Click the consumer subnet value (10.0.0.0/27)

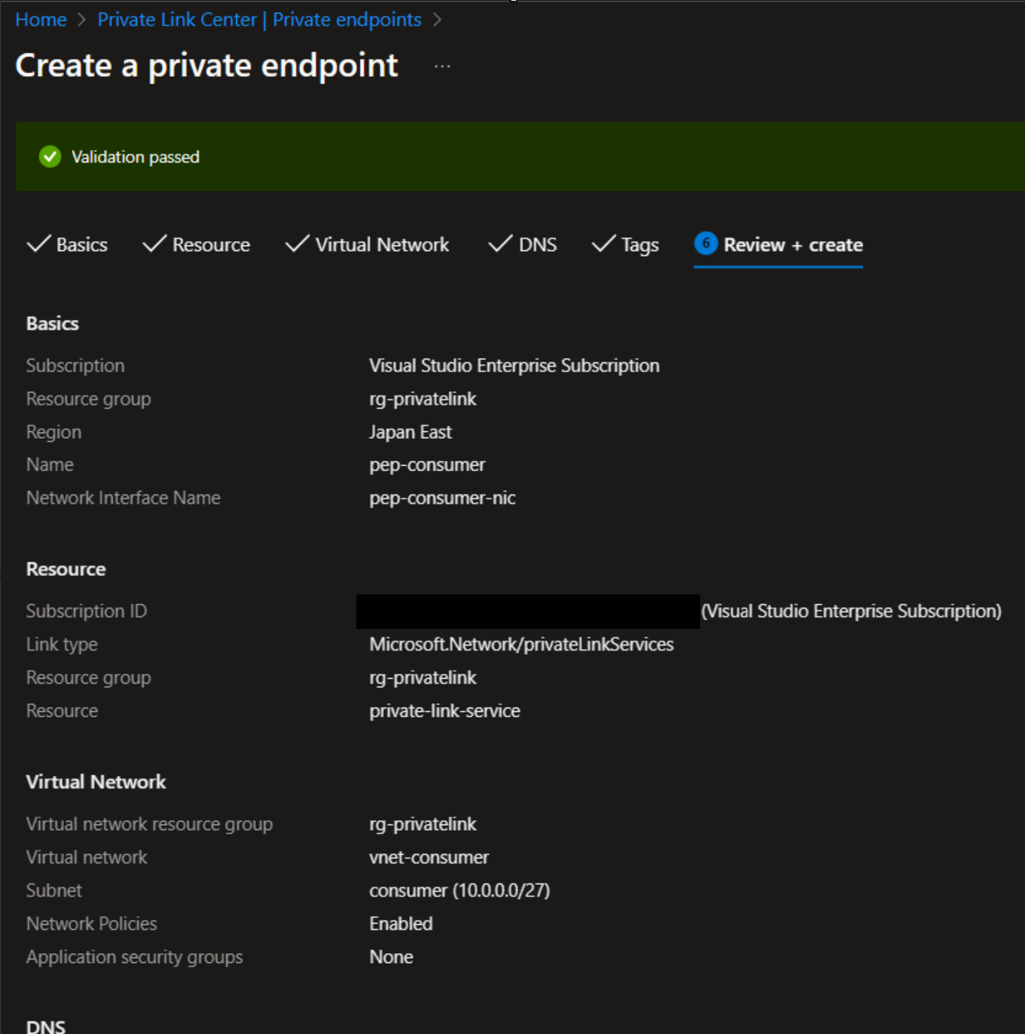point(460,890)
